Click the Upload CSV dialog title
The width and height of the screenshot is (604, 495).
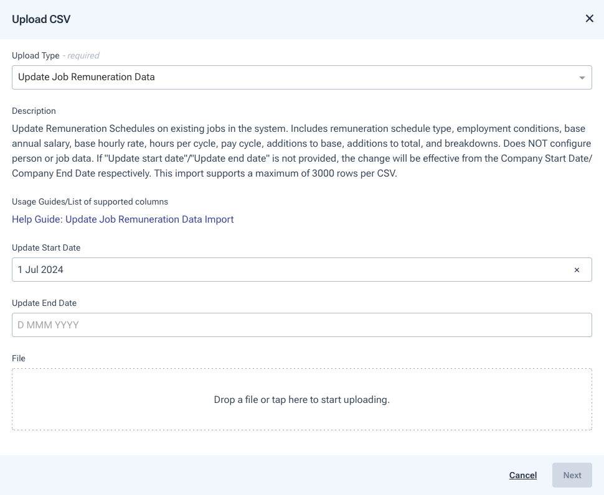[41, 19]
